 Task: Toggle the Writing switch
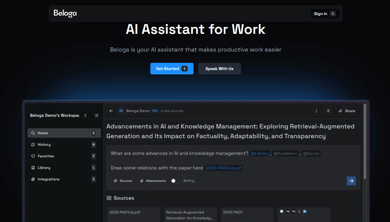pyautogui.click(x=175, y=181)
